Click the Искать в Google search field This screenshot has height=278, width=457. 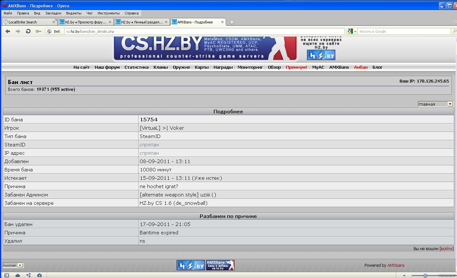(x=404, y=31)
